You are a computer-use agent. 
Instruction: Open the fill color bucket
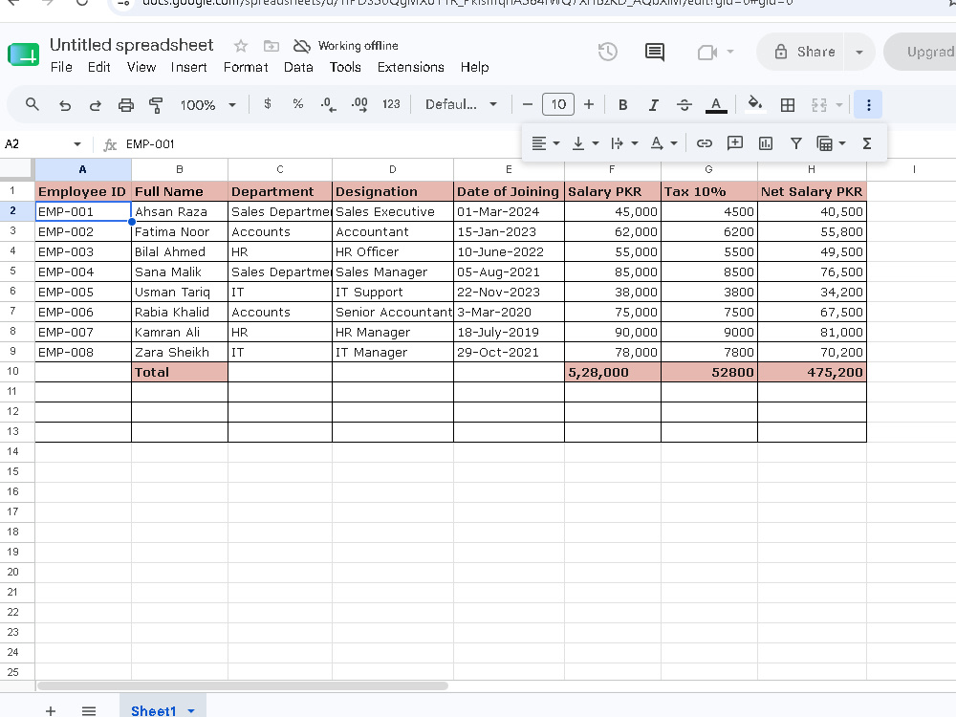(755, 104)
